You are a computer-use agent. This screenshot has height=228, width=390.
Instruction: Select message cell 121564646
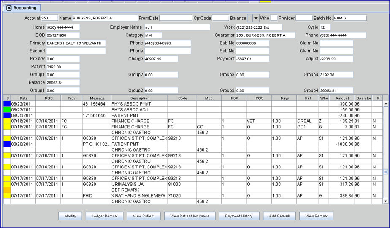pyautogui.click(x=97, y=115)
